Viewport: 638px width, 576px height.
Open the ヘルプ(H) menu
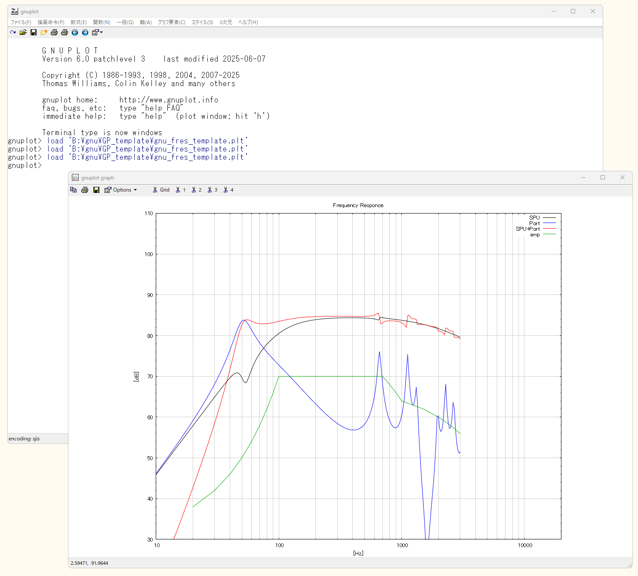tap(248, 22)
